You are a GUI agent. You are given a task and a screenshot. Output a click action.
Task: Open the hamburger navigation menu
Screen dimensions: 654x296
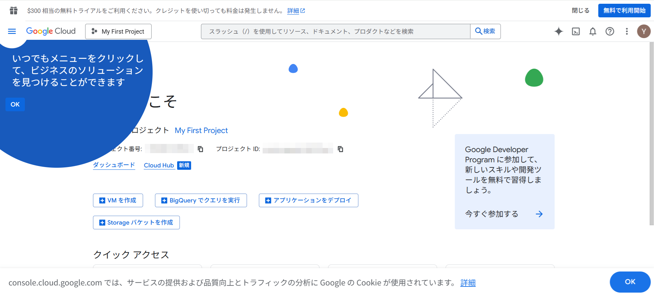[12, 31]
